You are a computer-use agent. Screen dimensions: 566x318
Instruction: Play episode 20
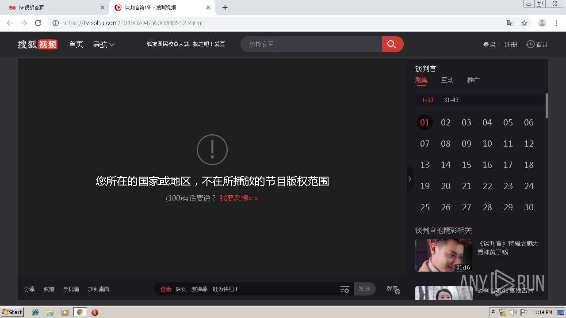446,186
